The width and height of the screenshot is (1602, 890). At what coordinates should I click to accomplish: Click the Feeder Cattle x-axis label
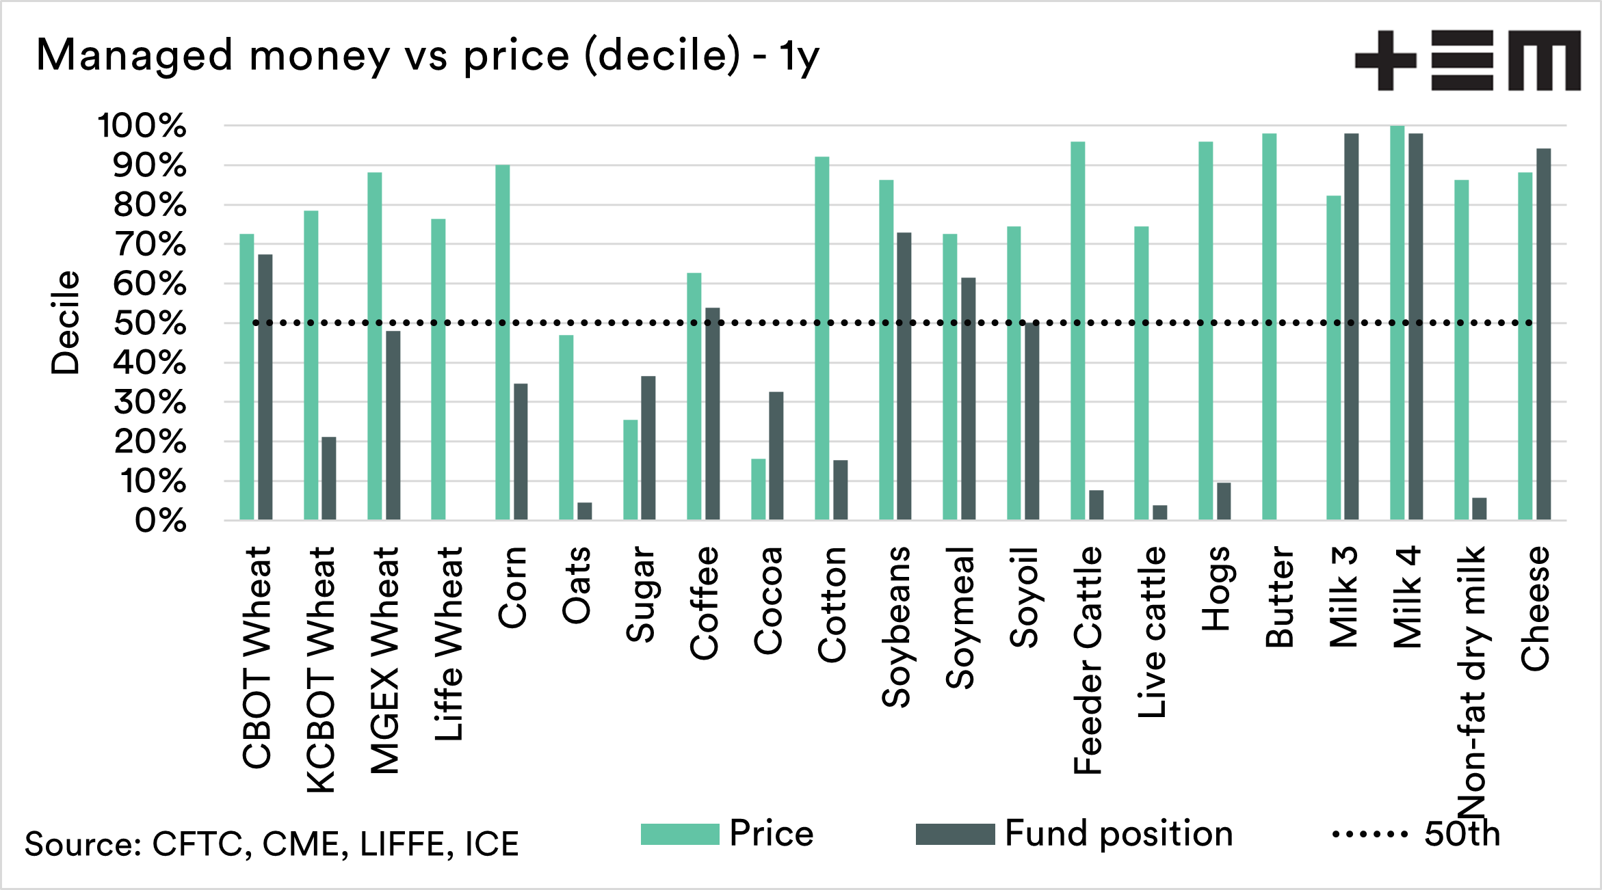tap(1088, 660)
